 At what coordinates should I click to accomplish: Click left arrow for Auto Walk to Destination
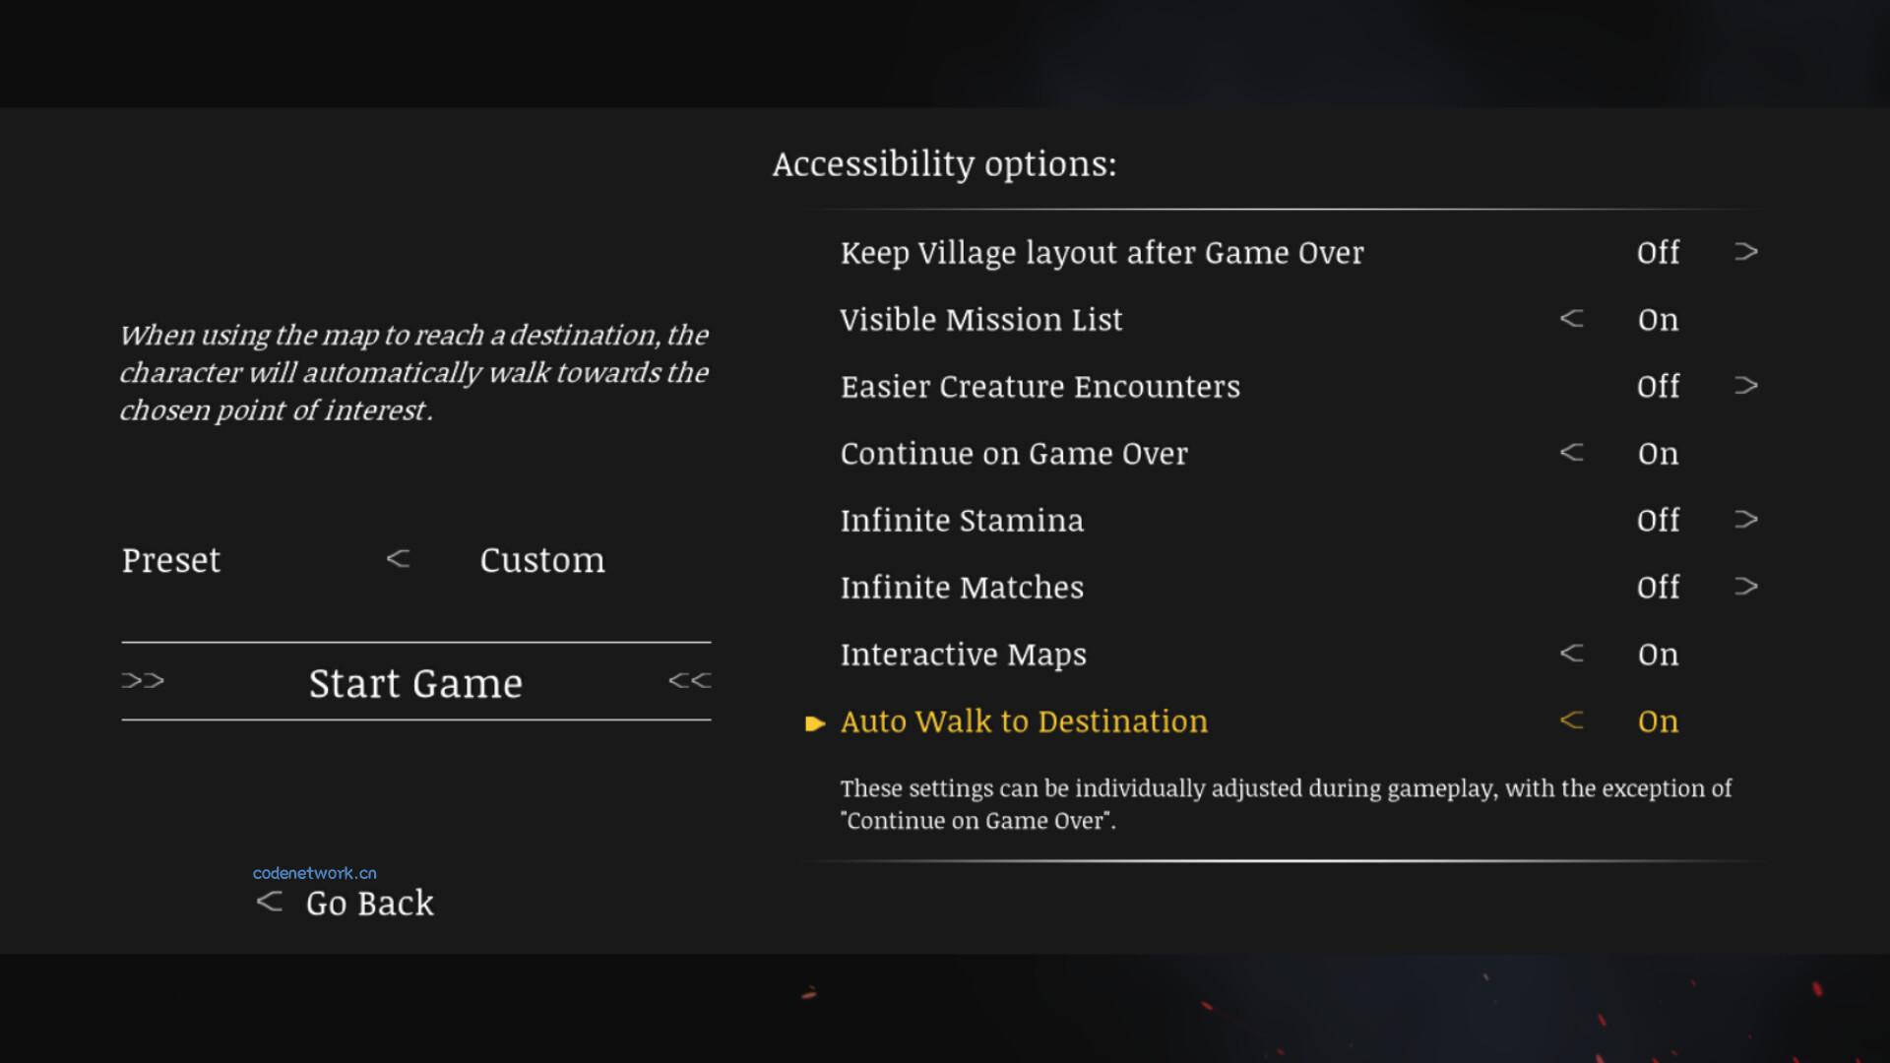point(1572,720)
